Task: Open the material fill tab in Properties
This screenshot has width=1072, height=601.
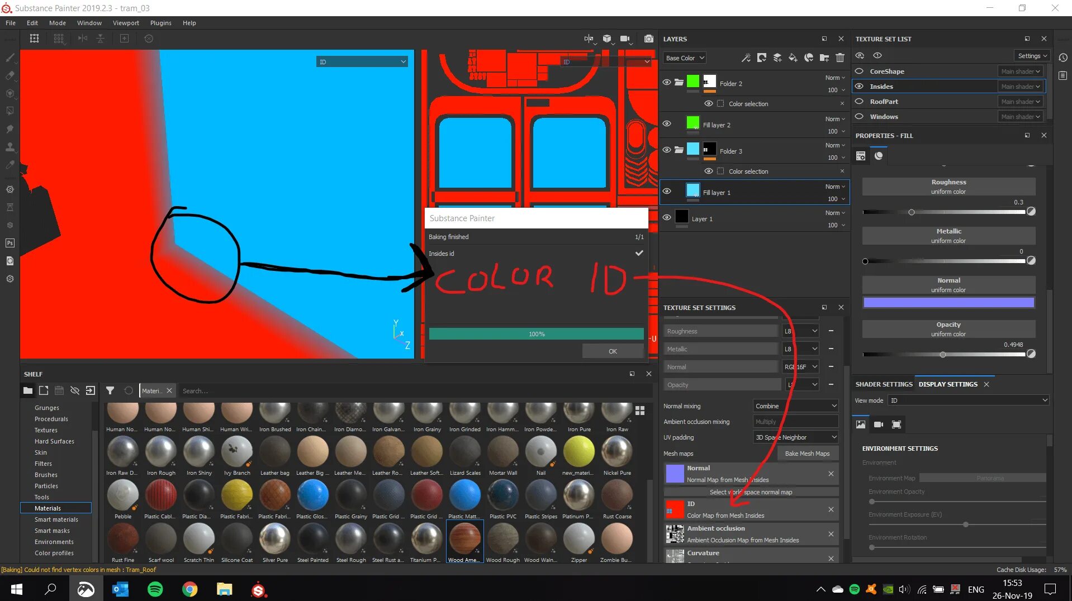Action: (x=879, y=156)
